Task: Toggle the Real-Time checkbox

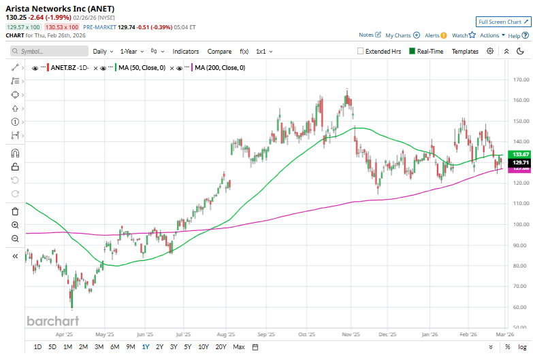Action: pos(413,51)
